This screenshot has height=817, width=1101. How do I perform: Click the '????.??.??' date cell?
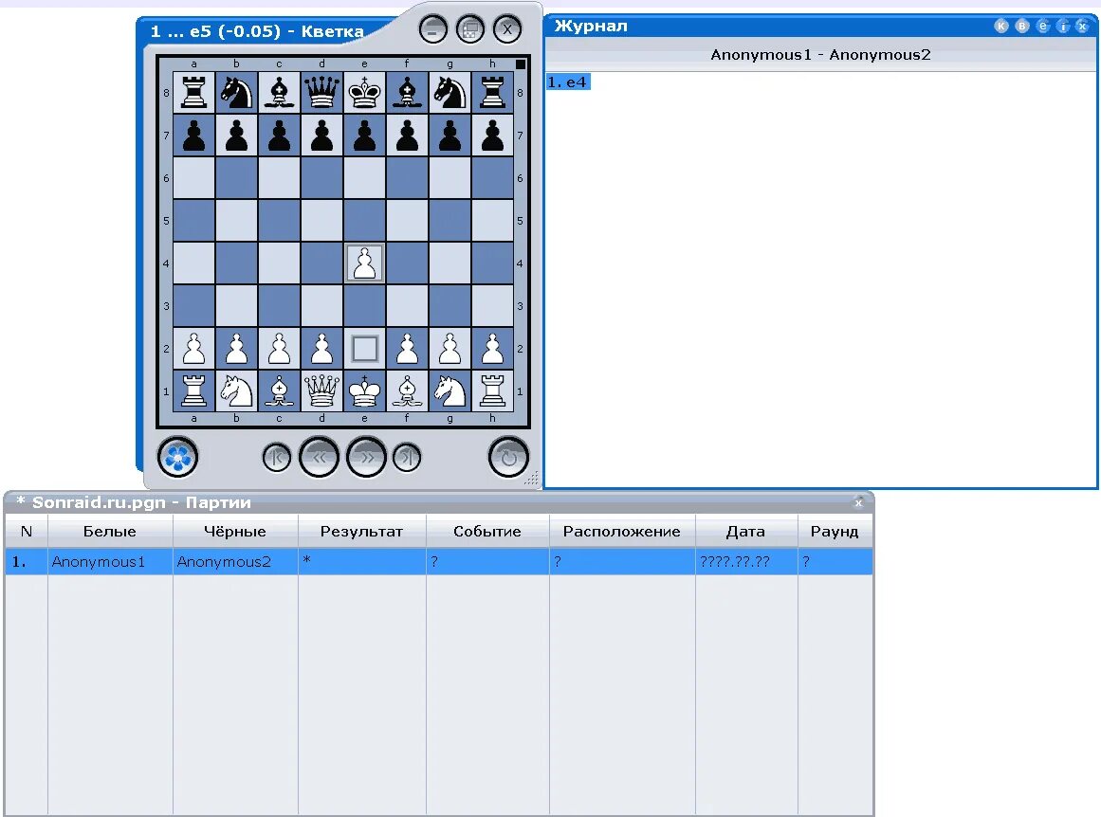(746, 561)
